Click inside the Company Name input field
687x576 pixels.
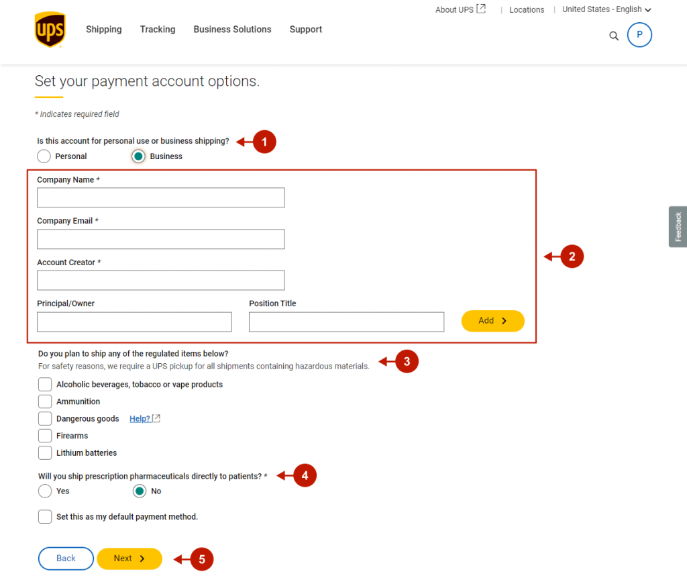click(160, 197)
